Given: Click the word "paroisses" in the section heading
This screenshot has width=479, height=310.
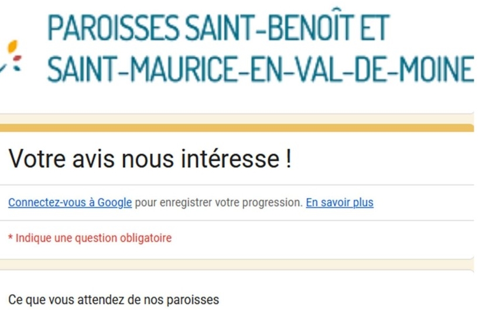Looking at the screenshot, I should coord(194,300).
